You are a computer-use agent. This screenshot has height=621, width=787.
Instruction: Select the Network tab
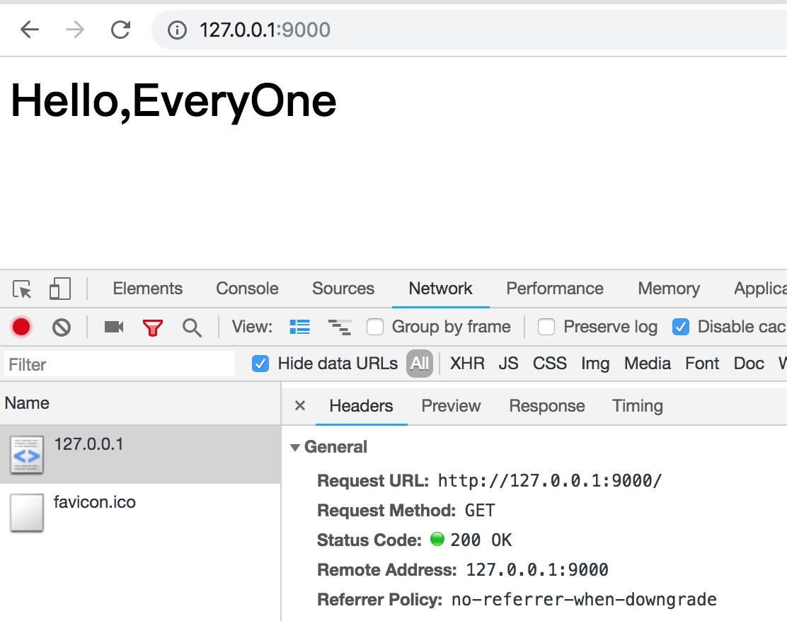click(440, 289)
